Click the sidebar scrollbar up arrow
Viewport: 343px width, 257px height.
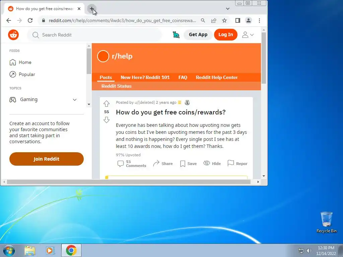89,46
